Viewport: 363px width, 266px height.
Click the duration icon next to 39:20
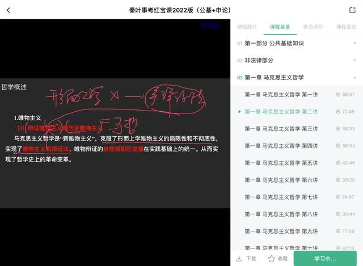338,180
